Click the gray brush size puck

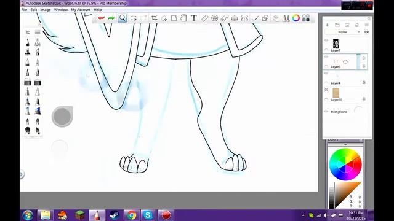(62, 116)
